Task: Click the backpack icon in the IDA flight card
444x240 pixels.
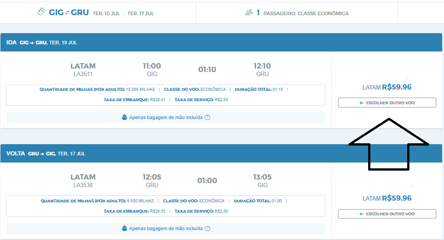Action: (124, 117)
